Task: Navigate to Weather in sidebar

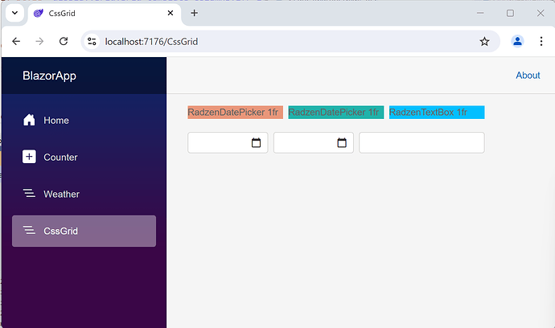Action: (61, 194)
